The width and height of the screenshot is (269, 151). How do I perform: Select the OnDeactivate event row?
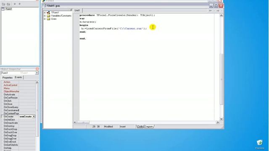coord(18,123)
